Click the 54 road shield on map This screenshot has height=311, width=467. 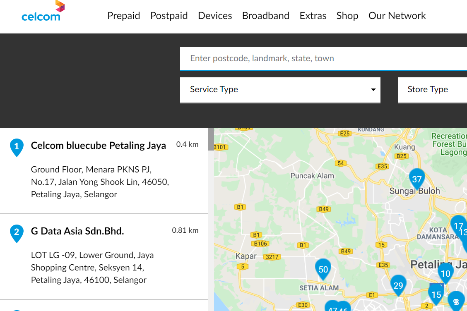[x=341, y=163]
